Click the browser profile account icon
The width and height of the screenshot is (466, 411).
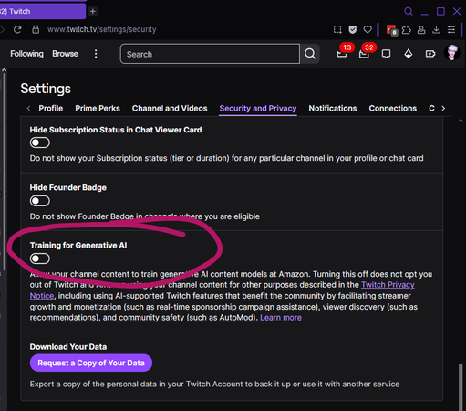tap(421, 30)
